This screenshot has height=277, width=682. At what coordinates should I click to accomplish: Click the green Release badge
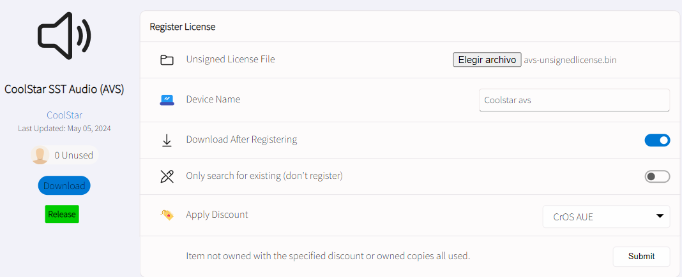click(62, 214)
